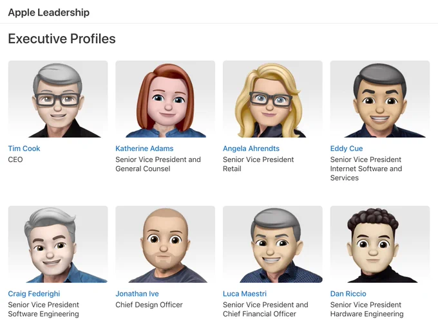Viewport: 438px width, 326px height.
Task: Open Luca Maestri's profile link
Action: 245,294
